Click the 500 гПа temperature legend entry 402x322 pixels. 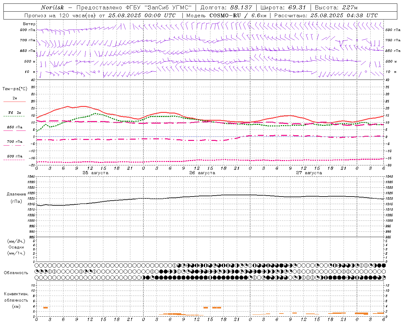pyautogui.click(x=14, y=156)
